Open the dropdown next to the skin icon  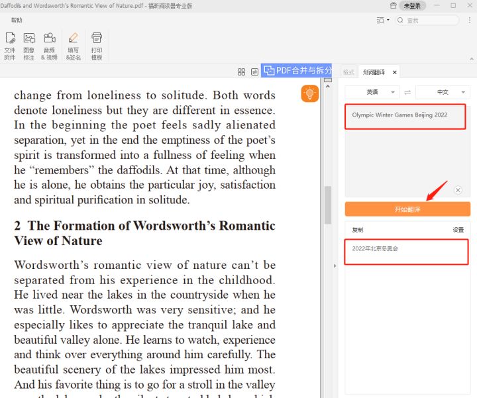(388, 21)
